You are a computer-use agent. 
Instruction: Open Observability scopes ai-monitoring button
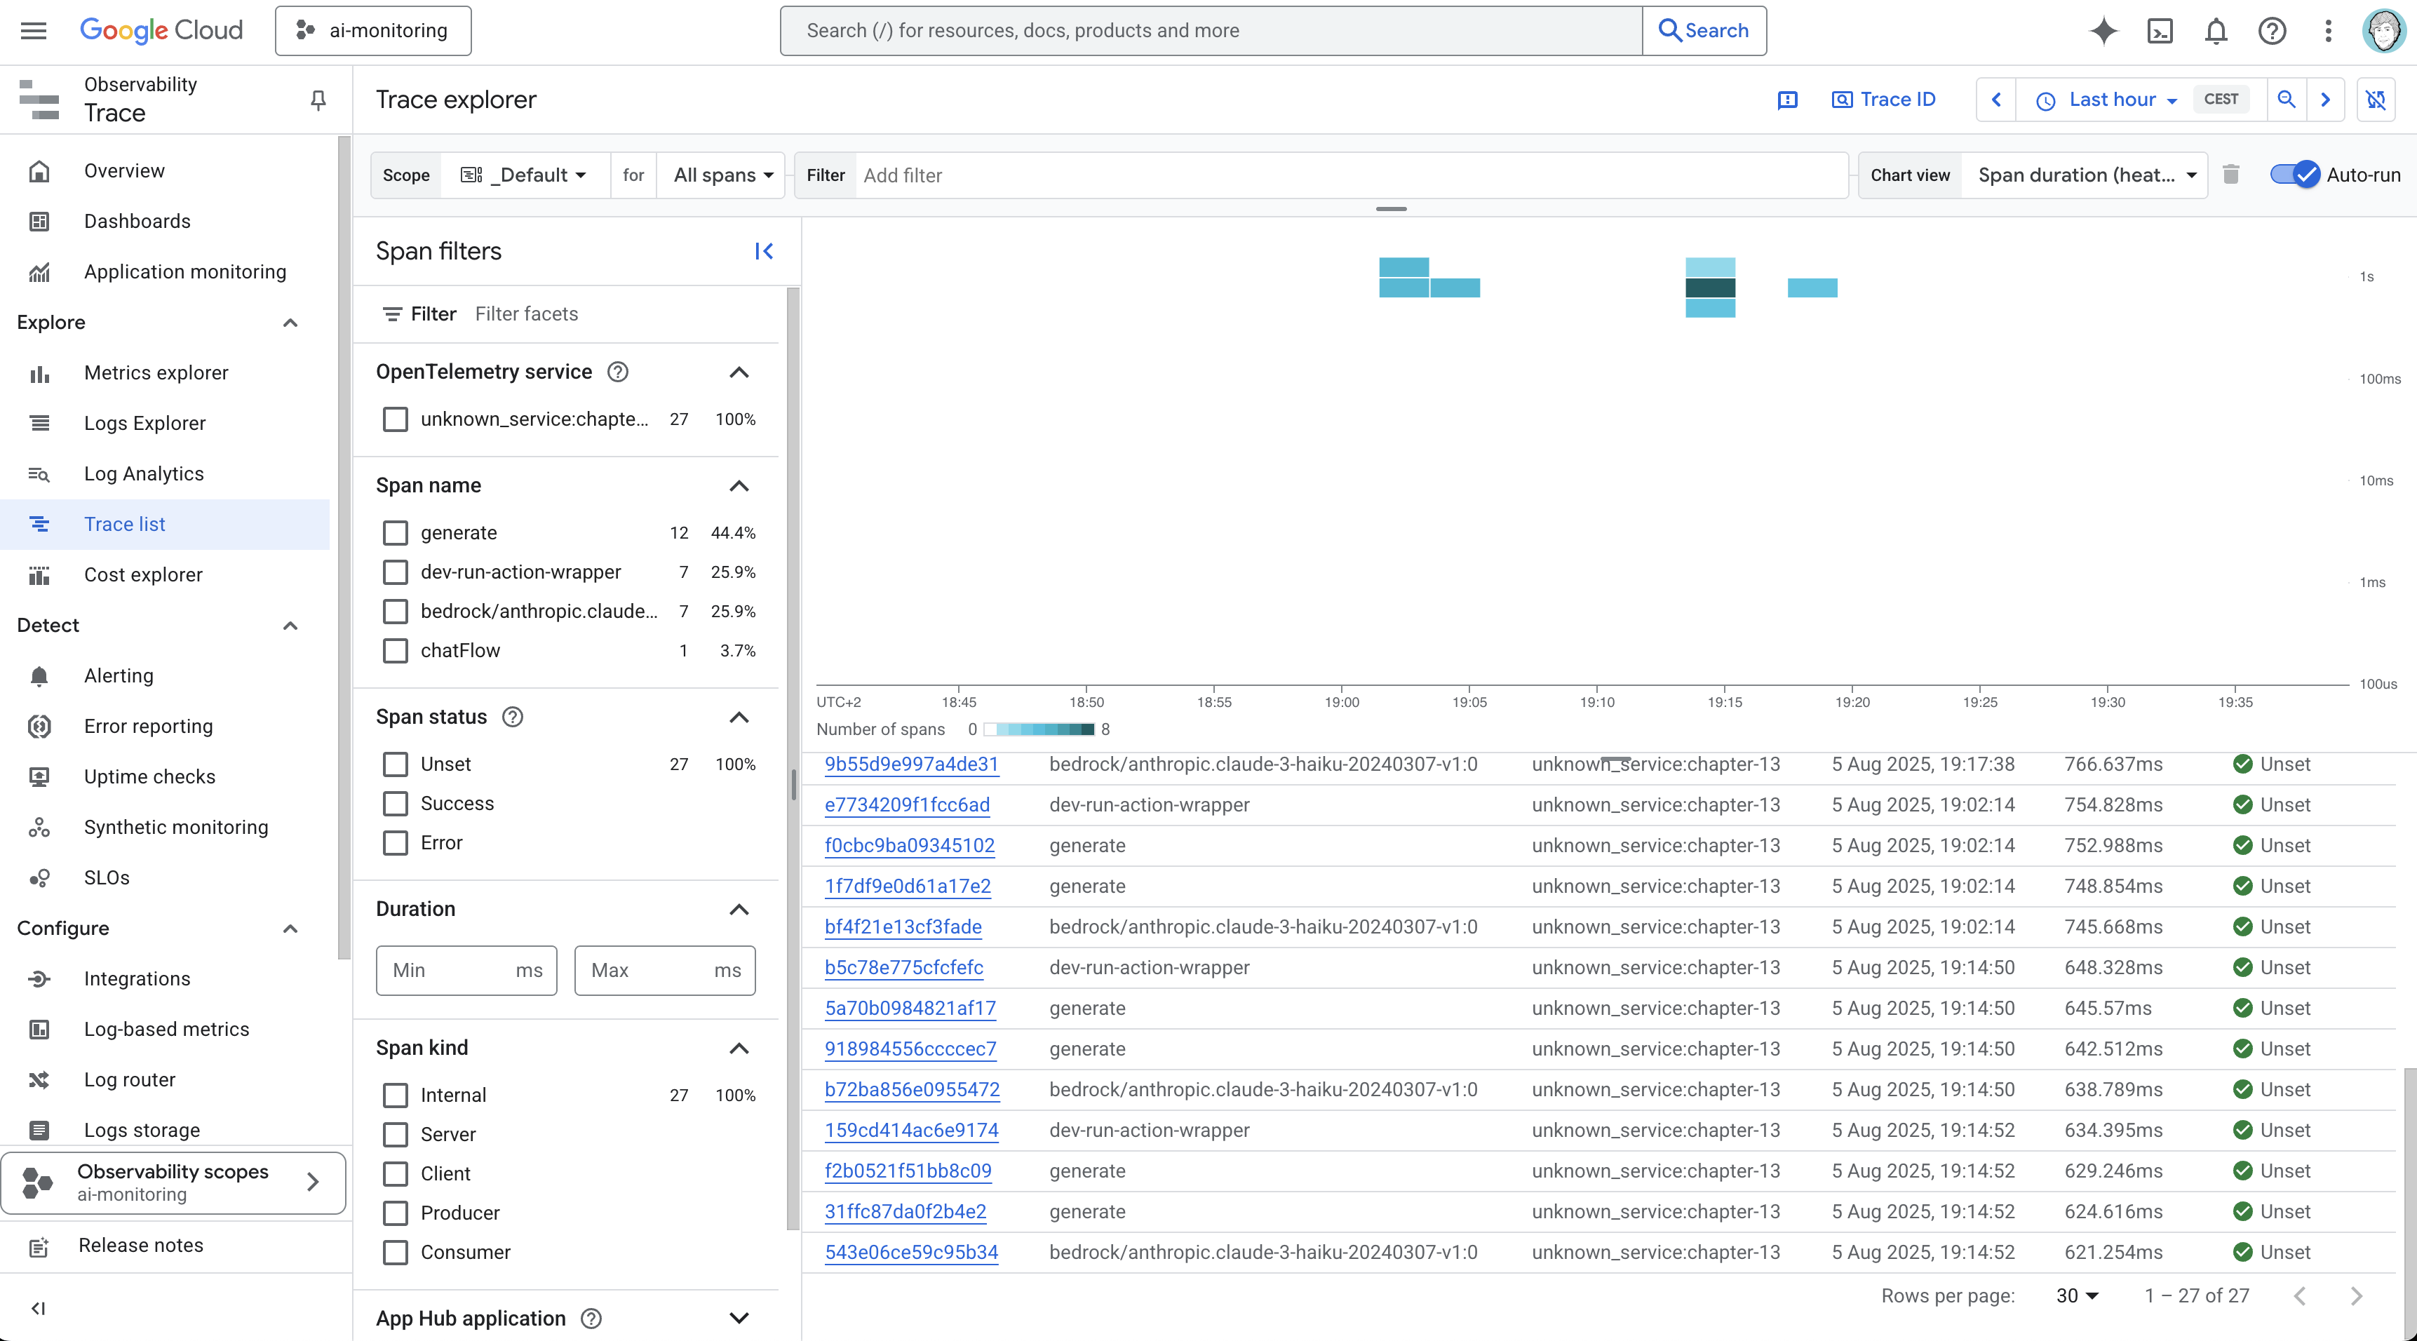173,1182
